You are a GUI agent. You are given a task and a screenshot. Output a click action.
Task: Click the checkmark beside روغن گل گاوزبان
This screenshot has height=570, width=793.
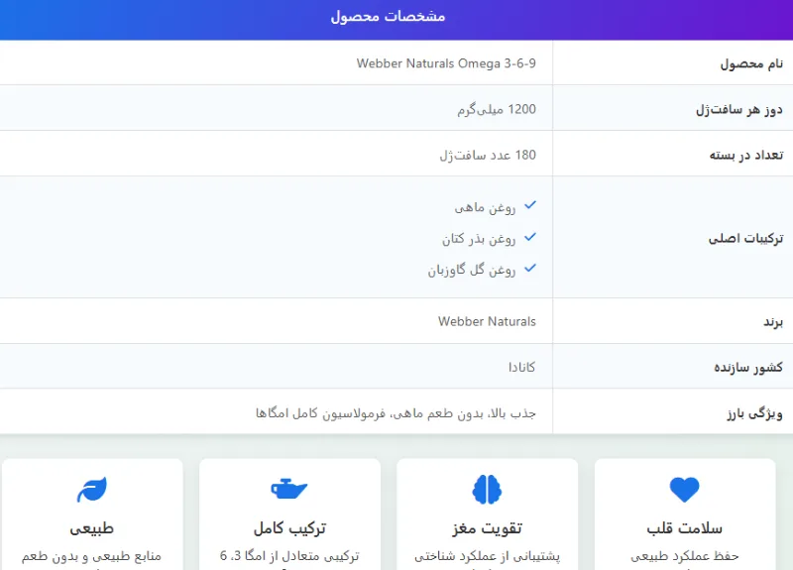530,268
